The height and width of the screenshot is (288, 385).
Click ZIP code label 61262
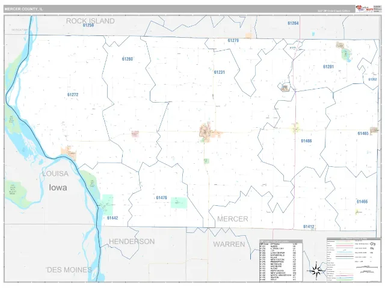click(x=372, y=79)
